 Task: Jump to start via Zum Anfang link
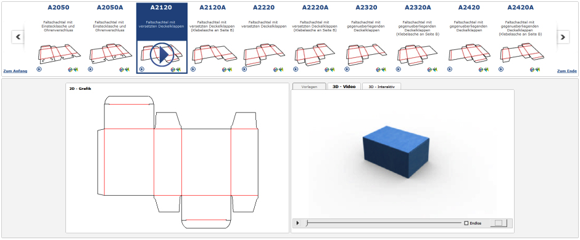(15, 71)
